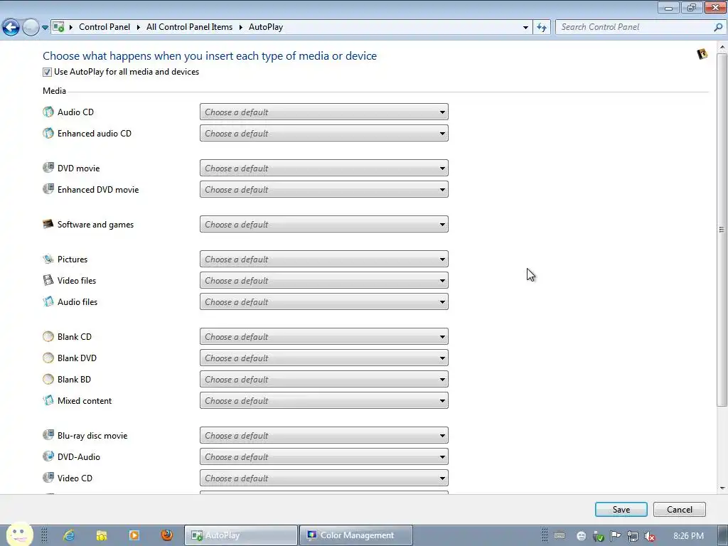Click the 8:26 PM taskbar clock
728x546 pixels.
[688, 536]
